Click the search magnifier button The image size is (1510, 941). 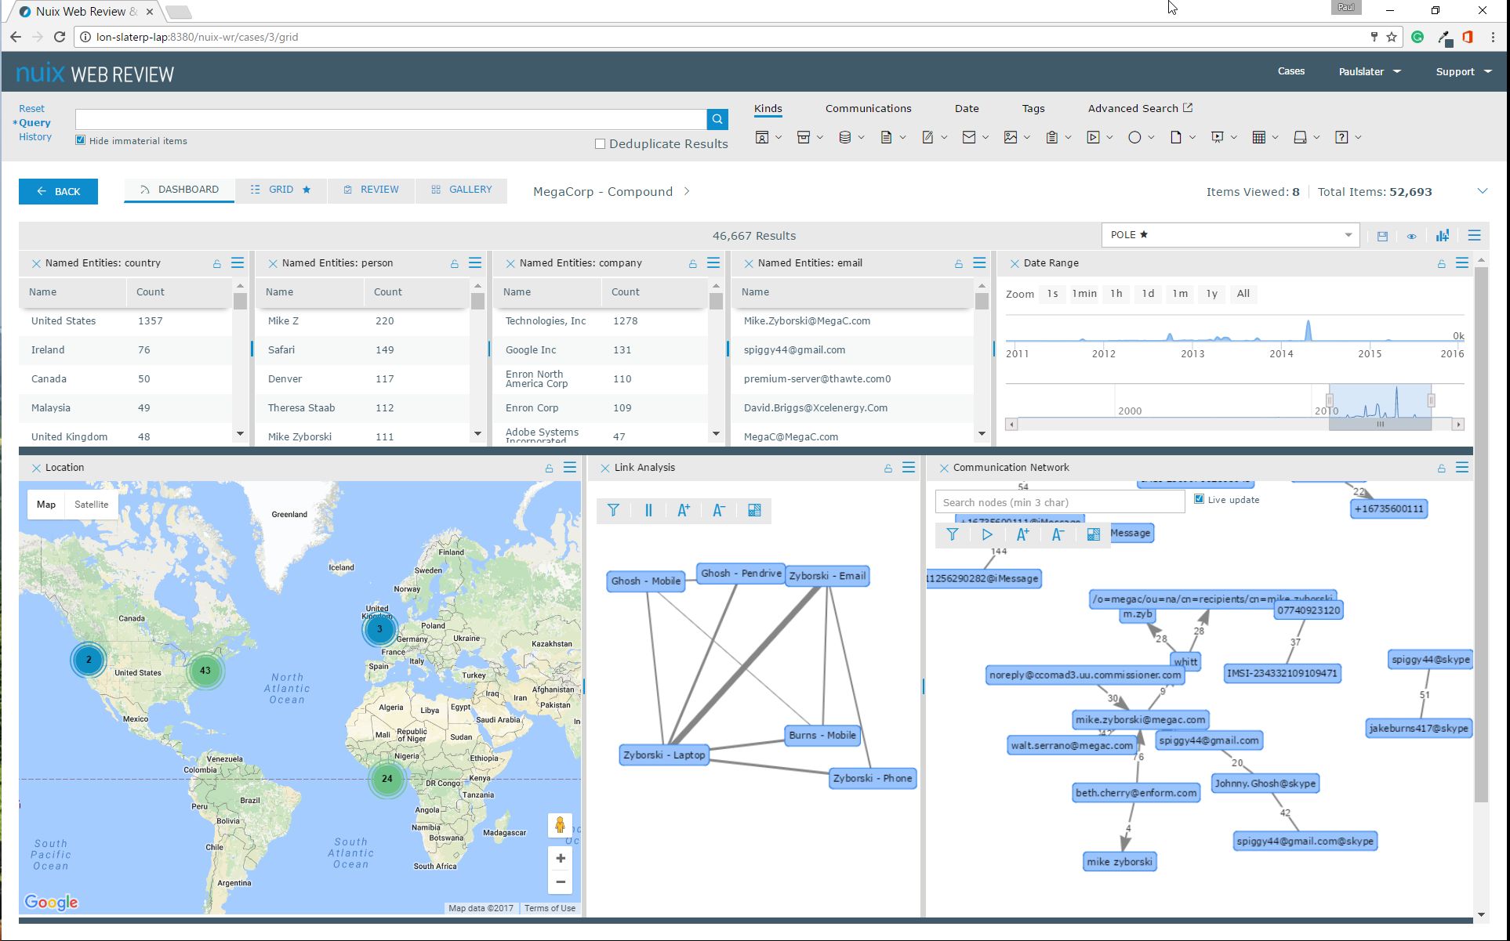(717, 119)
